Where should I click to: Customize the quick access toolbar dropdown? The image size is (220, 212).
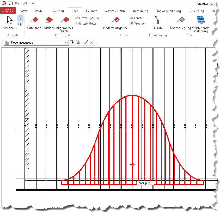coord(33,3)
